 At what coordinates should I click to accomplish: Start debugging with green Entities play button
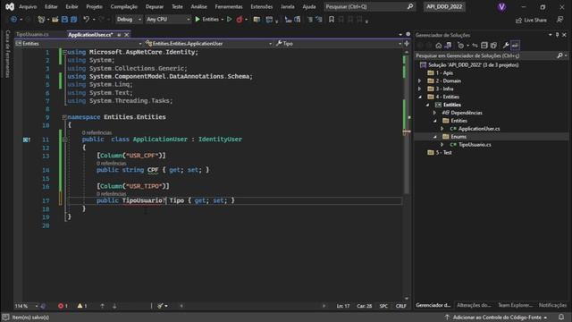206,20
